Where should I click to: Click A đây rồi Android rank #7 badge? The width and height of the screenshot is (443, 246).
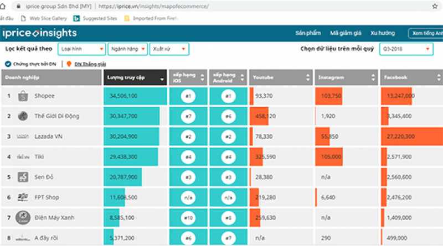point(228,238)
